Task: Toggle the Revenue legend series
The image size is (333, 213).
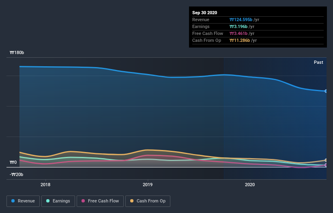Action: pyautogui.click(x=23, y=201)
